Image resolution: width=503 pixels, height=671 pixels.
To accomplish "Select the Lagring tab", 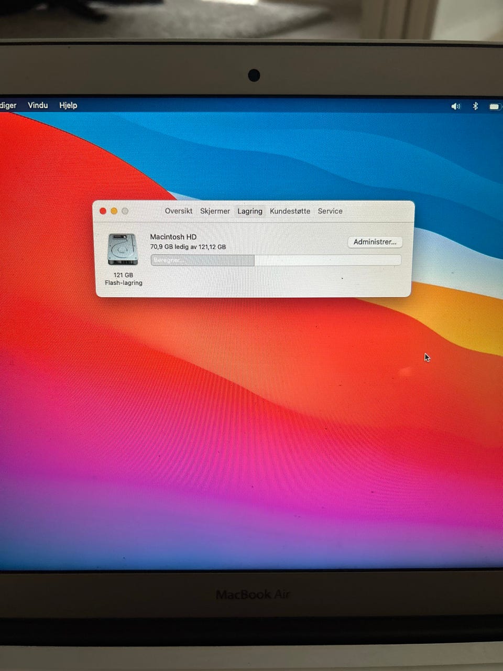I will click(249, 211).
